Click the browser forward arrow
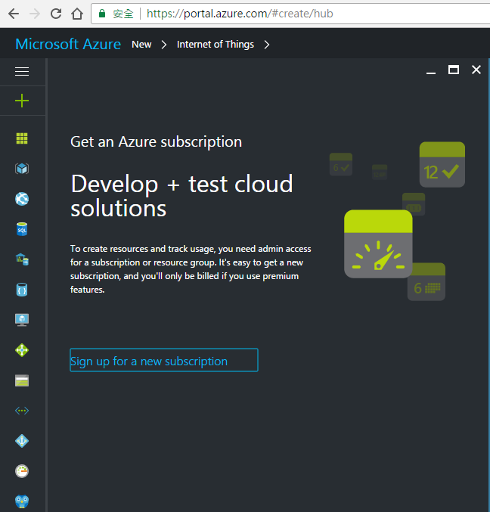The height and width of the screenshot is (512, 490). coord(35,14)
